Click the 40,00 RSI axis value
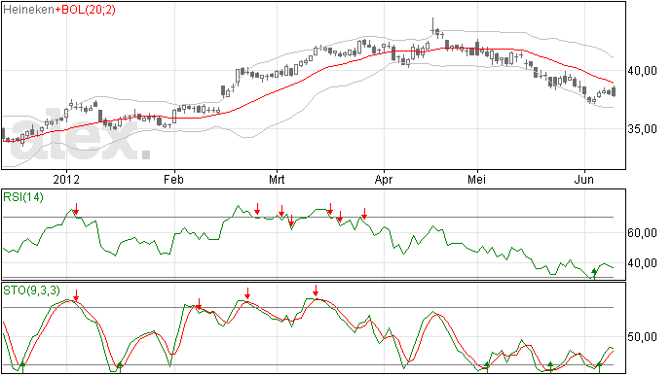This screenshot has width=672, height=376. [x=642, y=263]
